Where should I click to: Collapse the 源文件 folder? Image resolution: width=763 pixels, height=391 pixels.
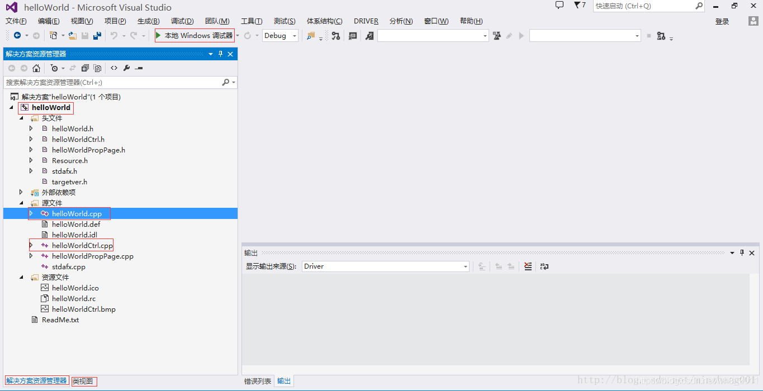point(21,203)
